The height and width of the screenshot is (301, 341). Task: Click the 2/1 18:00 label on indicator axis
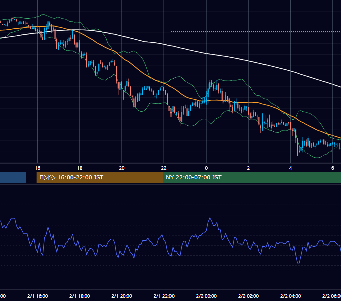(80, 296)
